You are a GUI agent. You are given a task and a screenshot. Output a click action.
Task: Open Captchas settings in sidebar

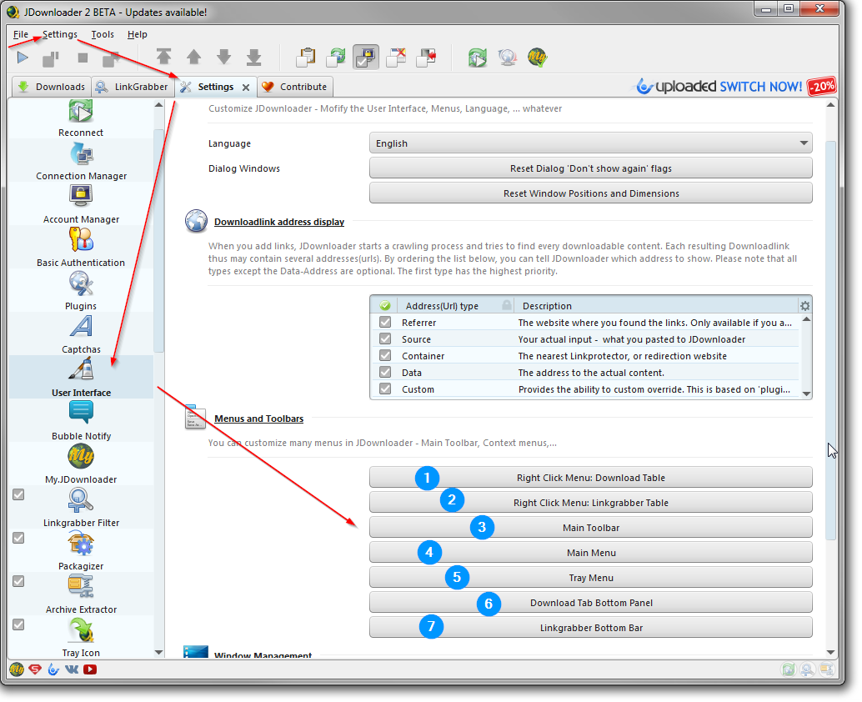tap(81, 334)
